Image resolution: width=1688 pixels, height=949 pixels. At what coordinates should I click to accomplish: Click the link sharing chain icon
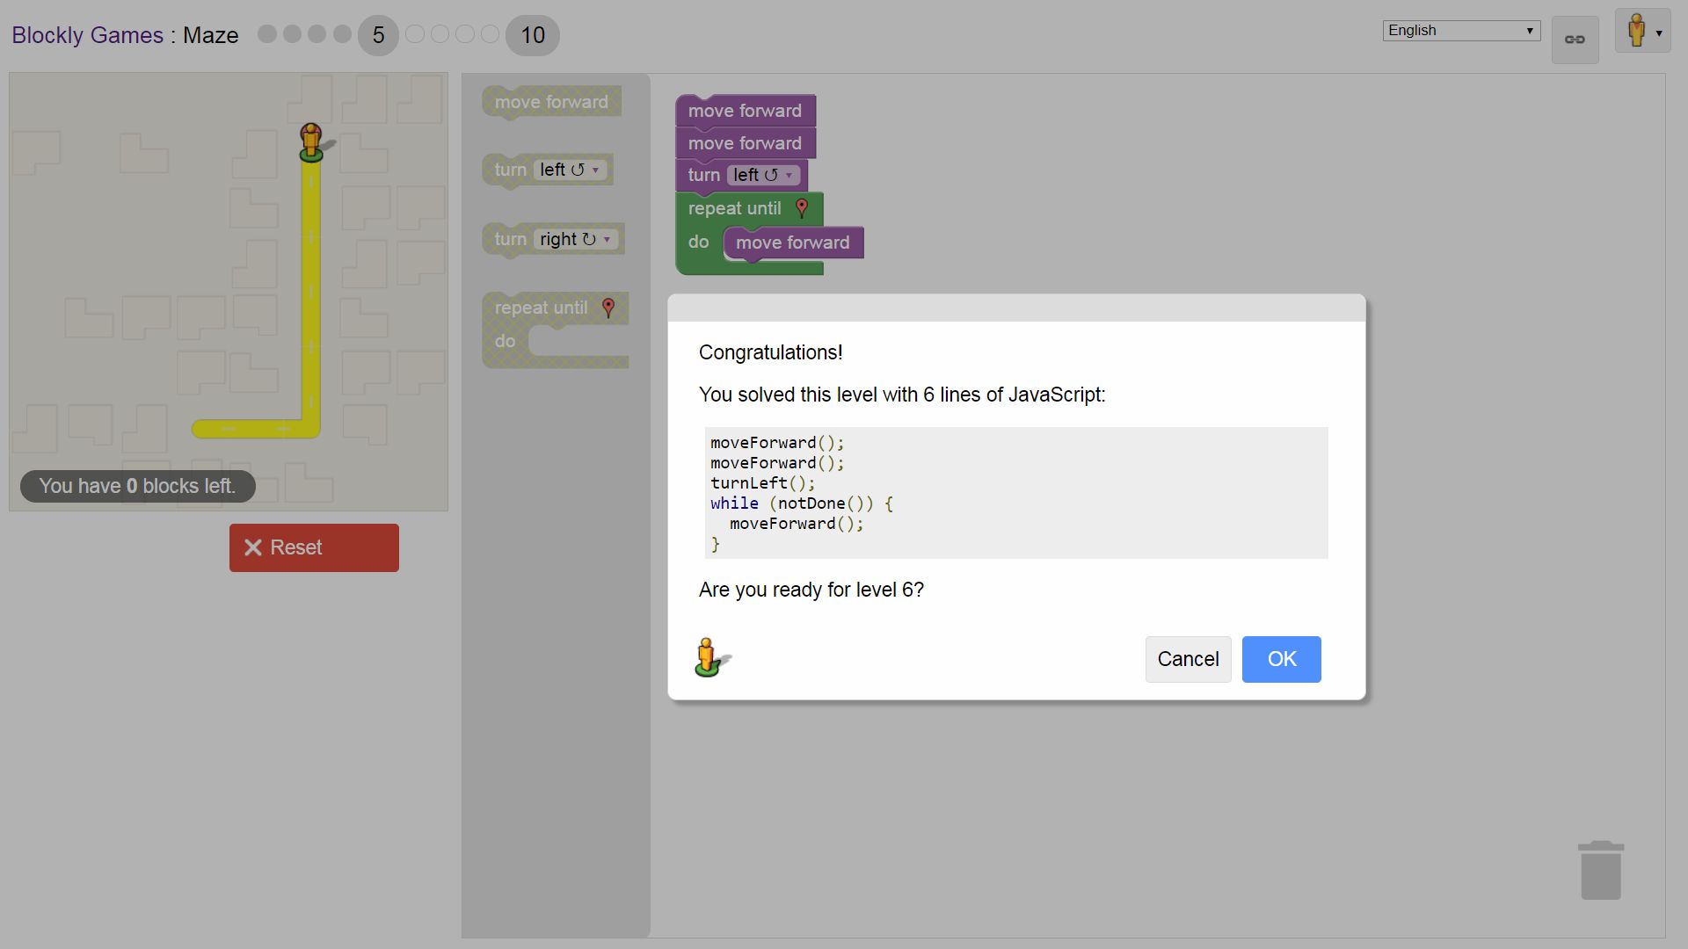pos(1574,39)
